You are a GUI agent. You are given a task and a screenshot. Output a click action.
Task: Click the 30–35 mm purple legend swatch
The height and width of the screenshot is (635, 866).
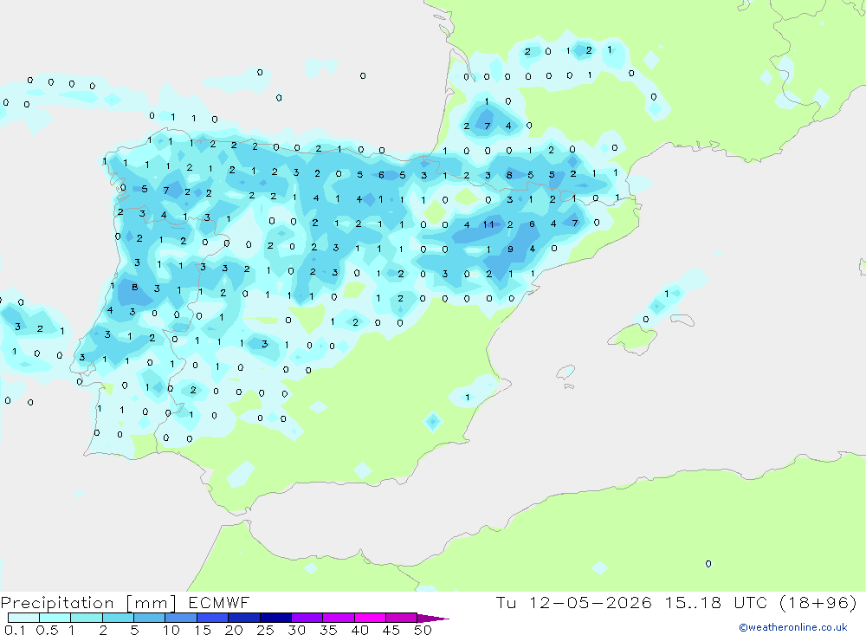307,618
